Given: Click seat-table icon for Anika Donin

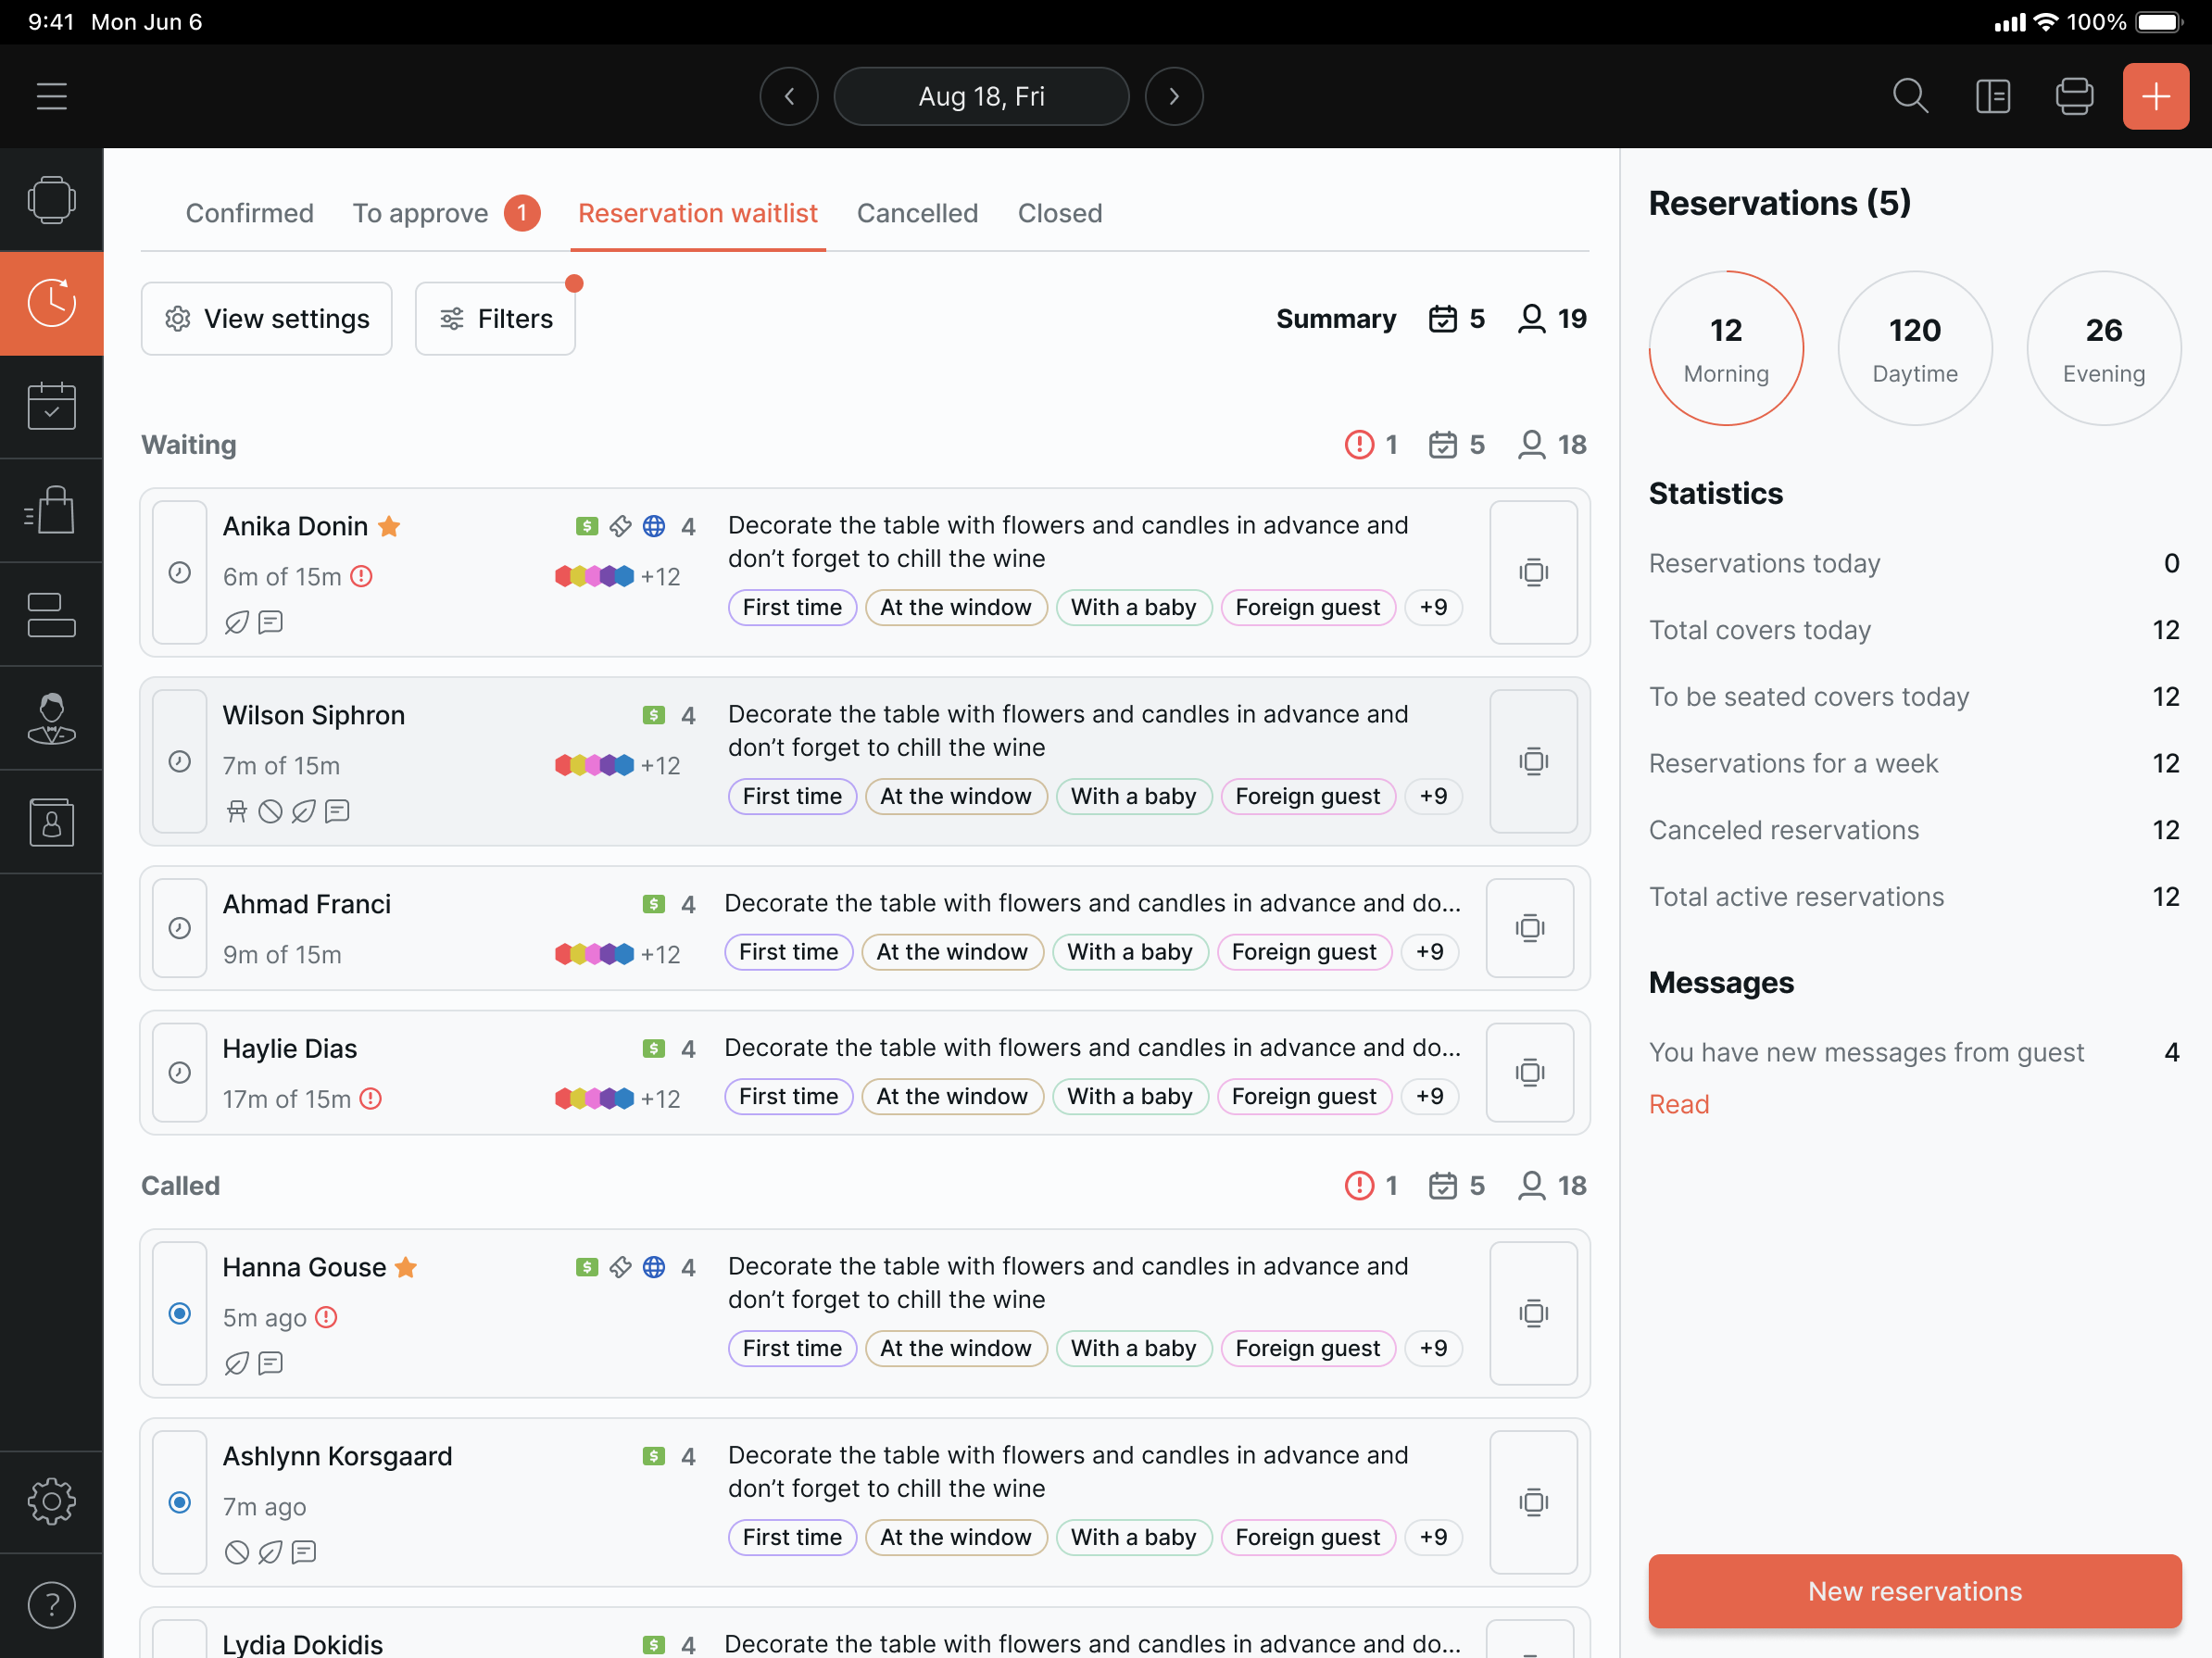Looking at the screenshot, I should coord(1533,572).
